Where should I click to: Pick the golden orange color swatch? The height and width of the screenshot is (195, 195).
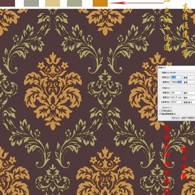[100, 3]
